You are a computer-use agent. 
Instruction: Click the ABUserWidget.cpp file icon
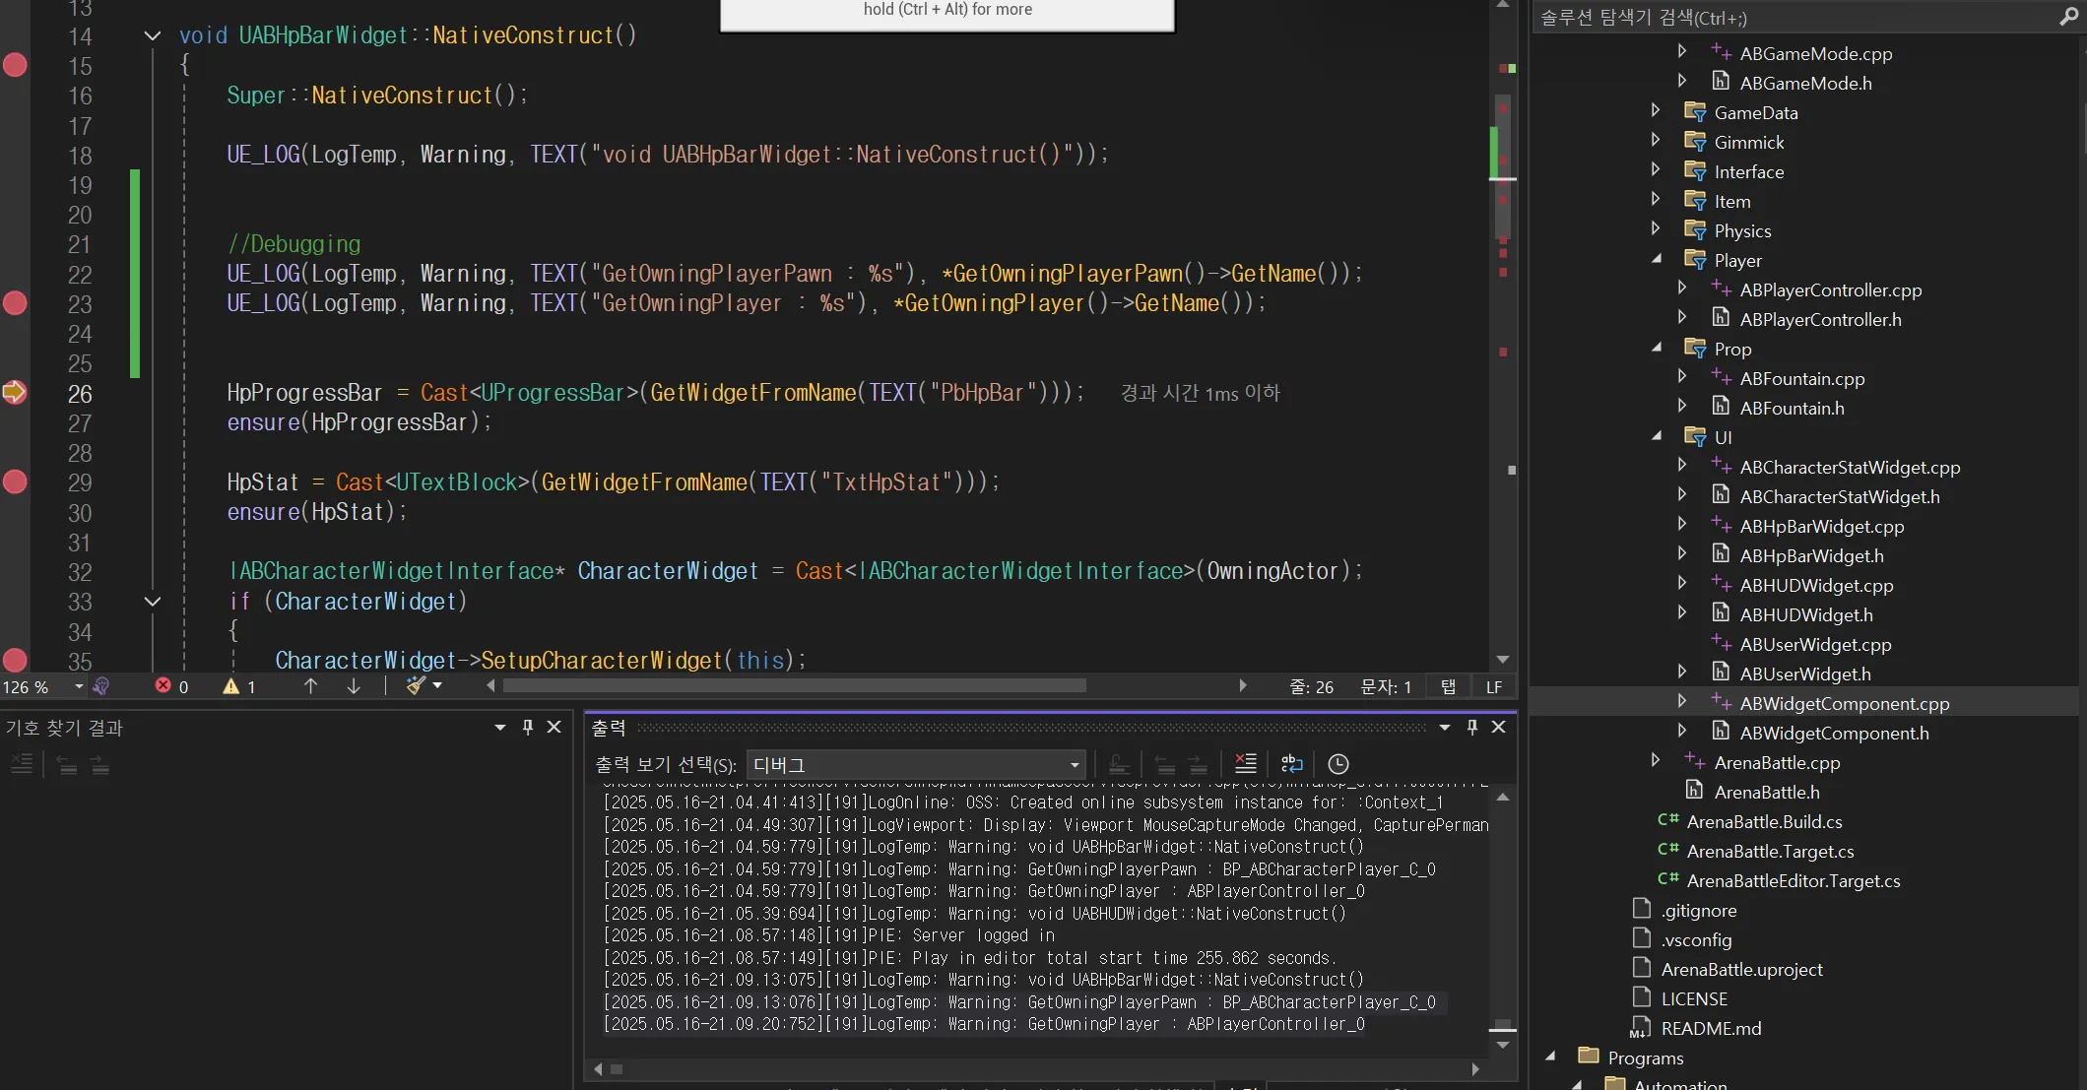pos(1721,643)
